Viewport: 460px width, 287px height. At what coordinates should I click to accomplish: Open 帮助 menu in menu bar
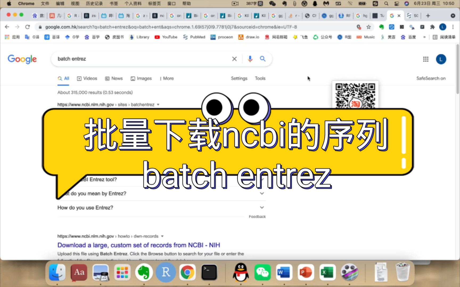click(186, 3)
